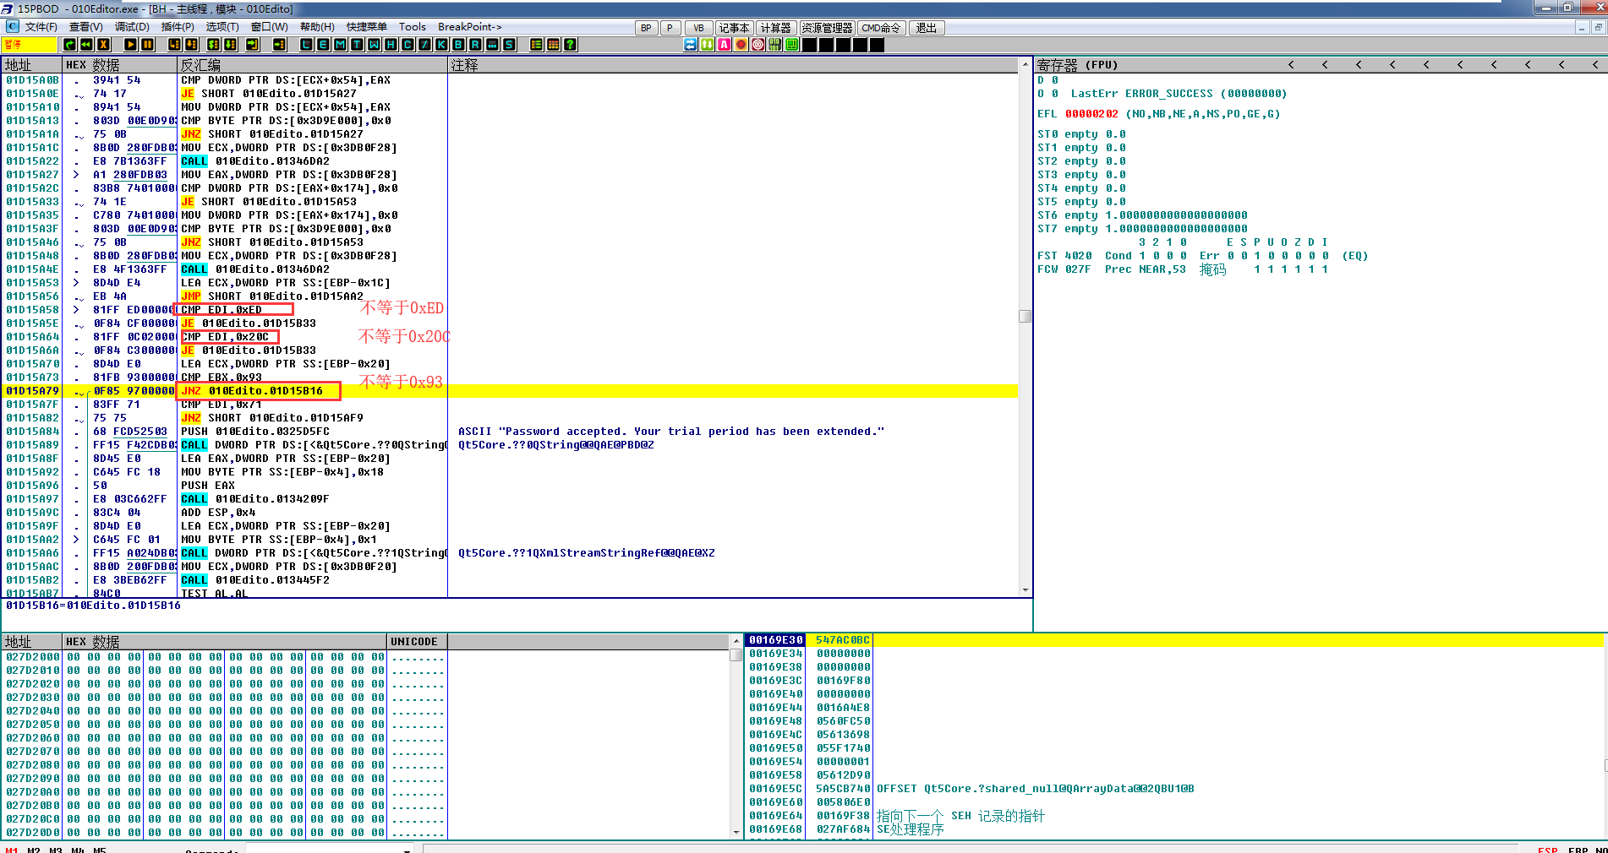Start trace over via toolbar icon
This screenshot has width=1608, height=853.
(x=230, y=45)
